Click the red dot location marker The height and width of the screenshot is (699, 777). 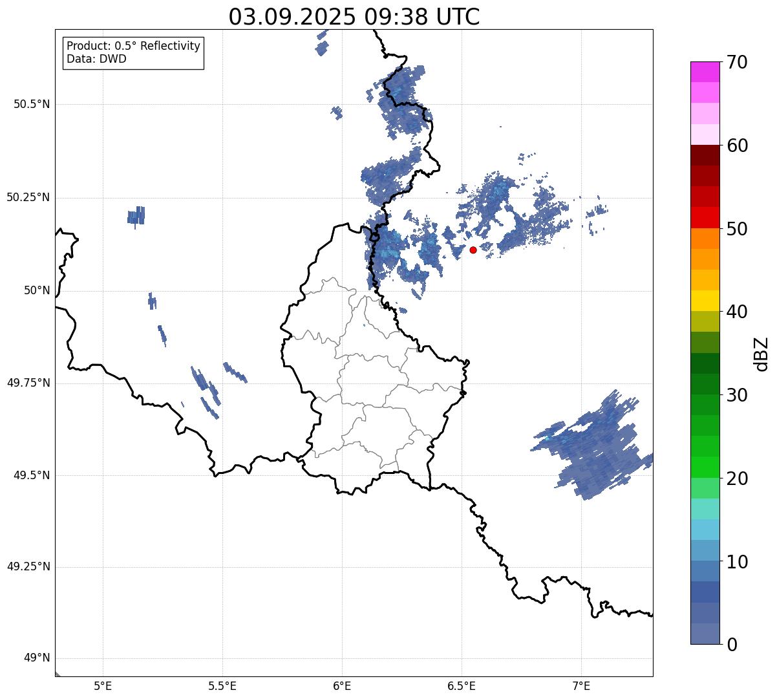click(473, 250)
